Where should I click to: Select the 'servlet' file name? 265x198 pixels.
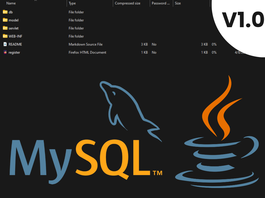click(14, 28)
